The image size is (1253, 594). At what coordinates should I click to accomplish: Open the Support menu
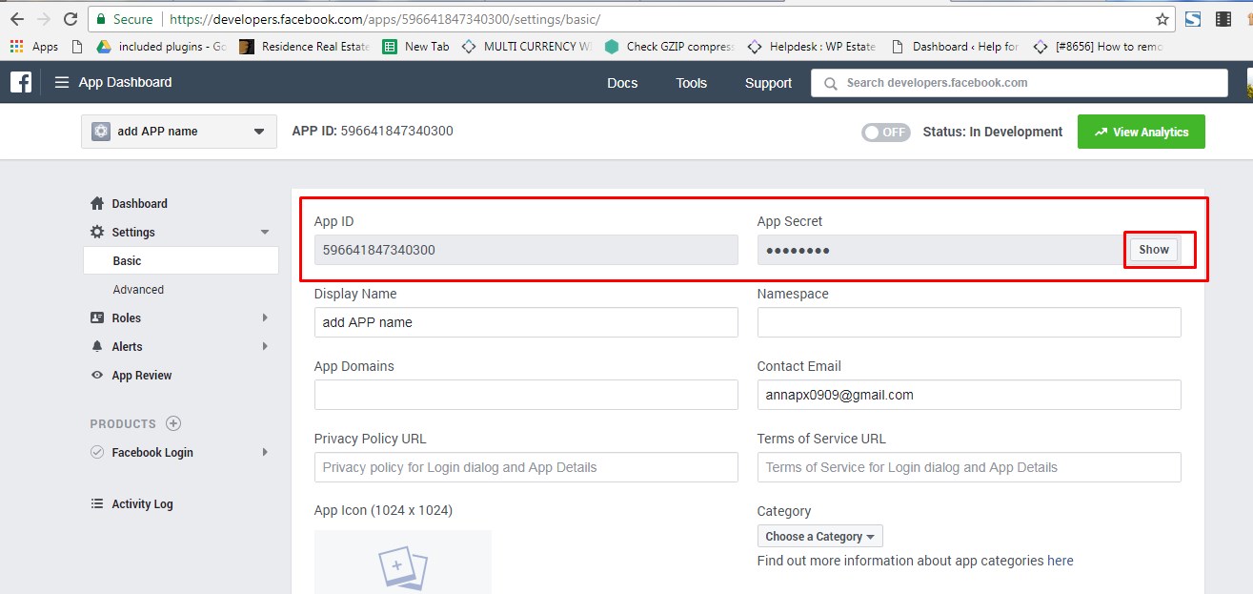[768, 83]
